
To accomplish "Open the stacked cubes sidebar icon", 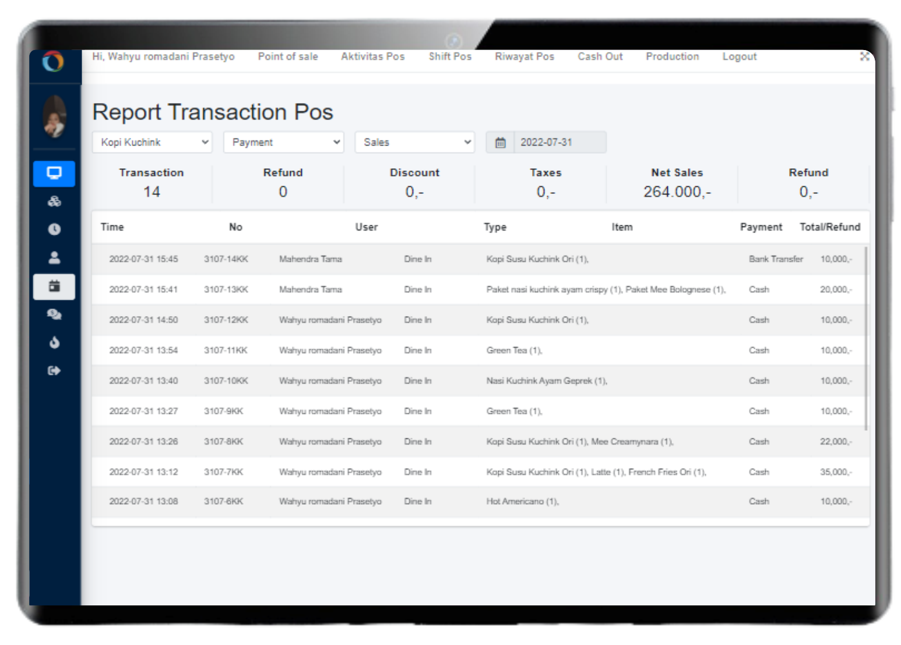I will click(x=54, y=202).
